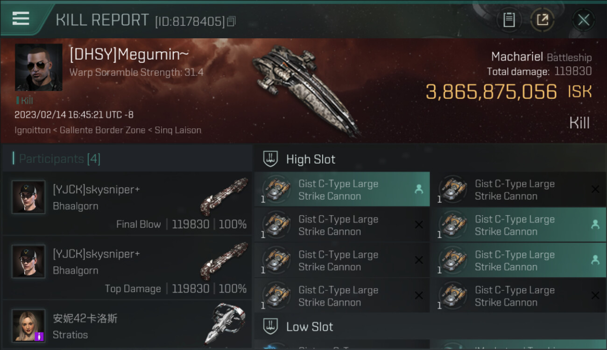Tap the Stratios ship icon
This screenshot has width=607, height=350.
(x=226, y=324)
